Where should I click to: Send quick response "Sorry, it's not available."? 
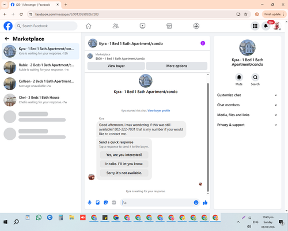click(124, 173)
